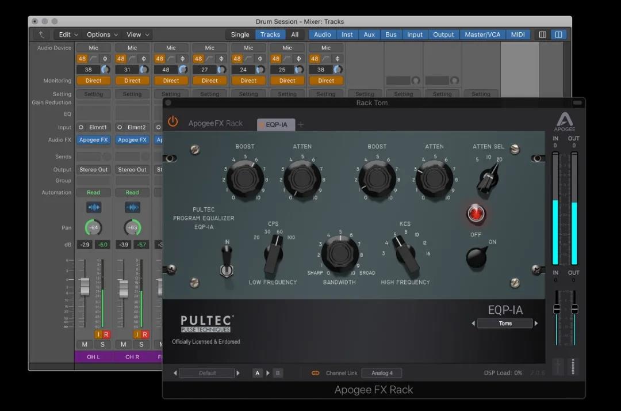Click the OH L volume fader

coord(85,286)
